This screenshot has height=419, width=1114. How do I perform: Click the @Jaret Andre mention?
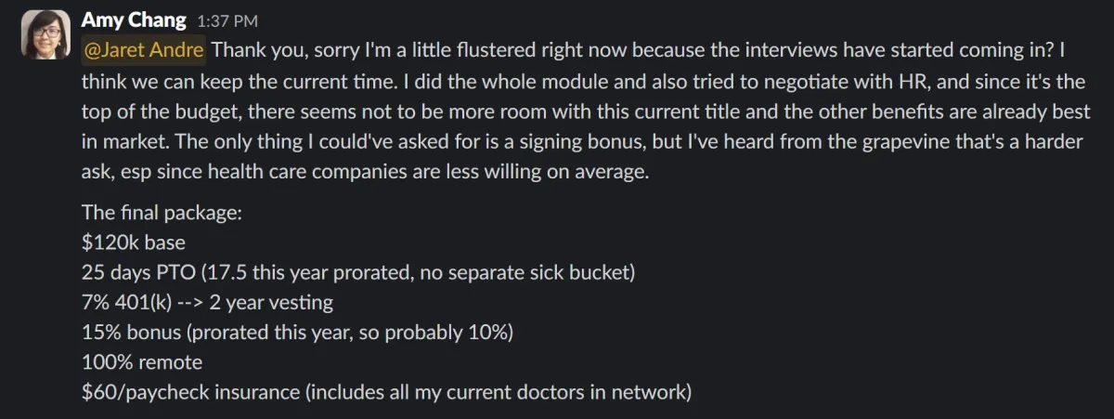[x=143, y=49]
